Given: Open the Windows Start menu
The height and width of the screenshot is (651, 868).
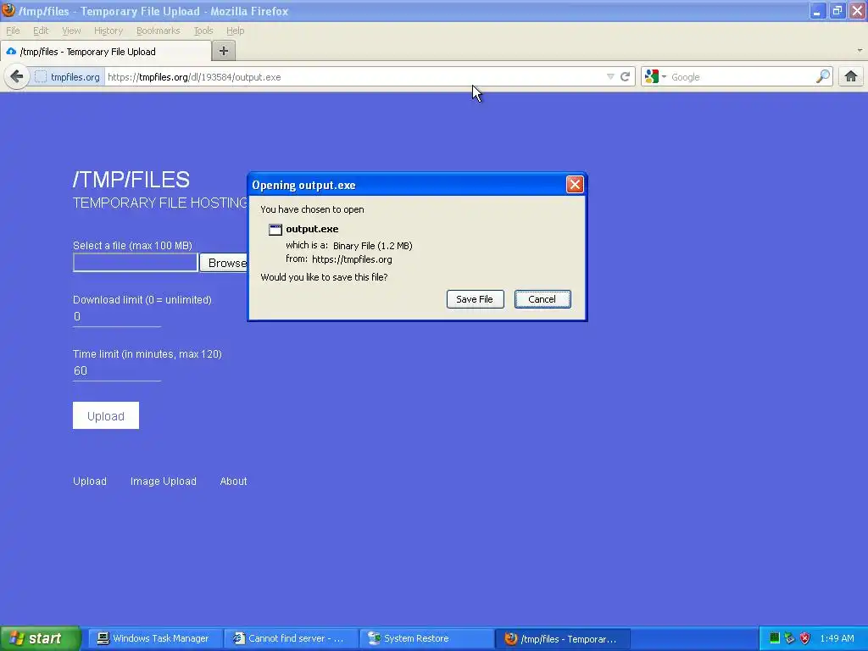Looking at the screenshot, I should tap(40, 638).
